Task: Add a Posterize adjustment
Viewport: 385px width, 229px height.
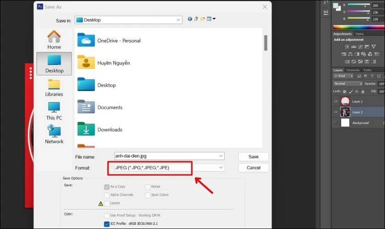Action: (353, 61)
